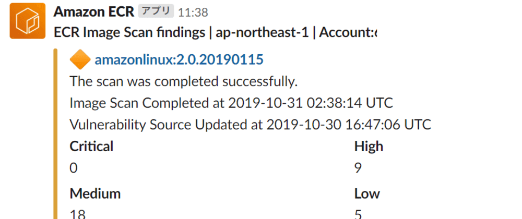Select 'The scan was completed successfully.' text
This screenshot has width=522, height=219.
click(x=183, y=82)
